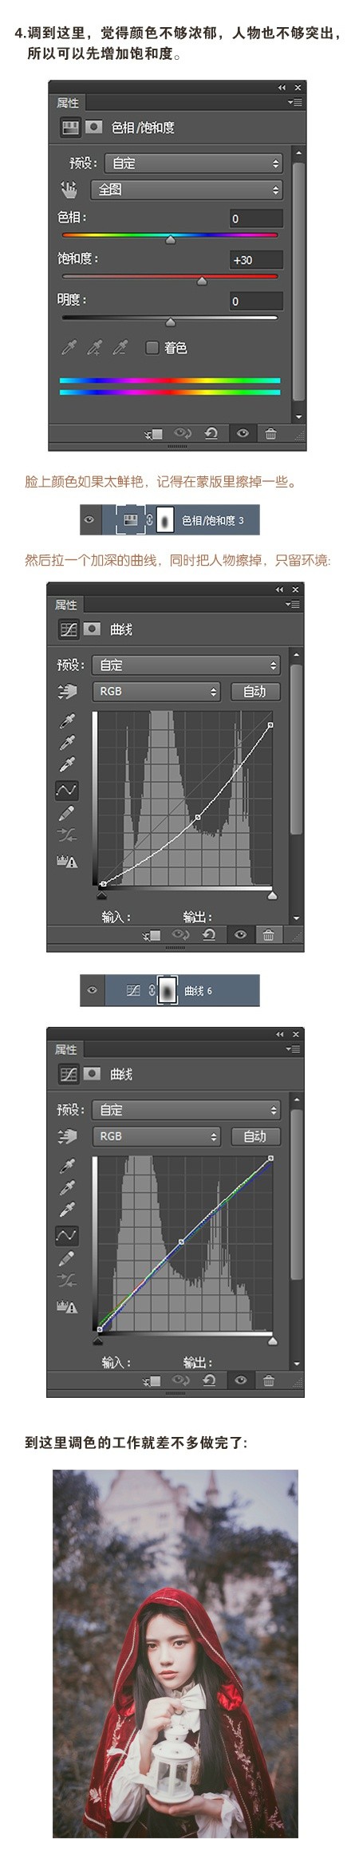Click the mask icon beside 色相/饱和度 title
The height and width of the screenshot is (1867, 351).
click(x=94, y=127)
